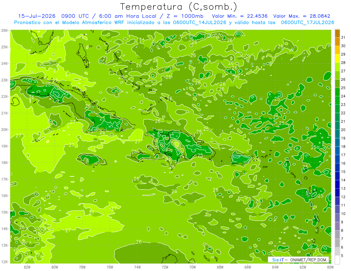Click the SisIT logo beside ONAMET

[278, 260]
